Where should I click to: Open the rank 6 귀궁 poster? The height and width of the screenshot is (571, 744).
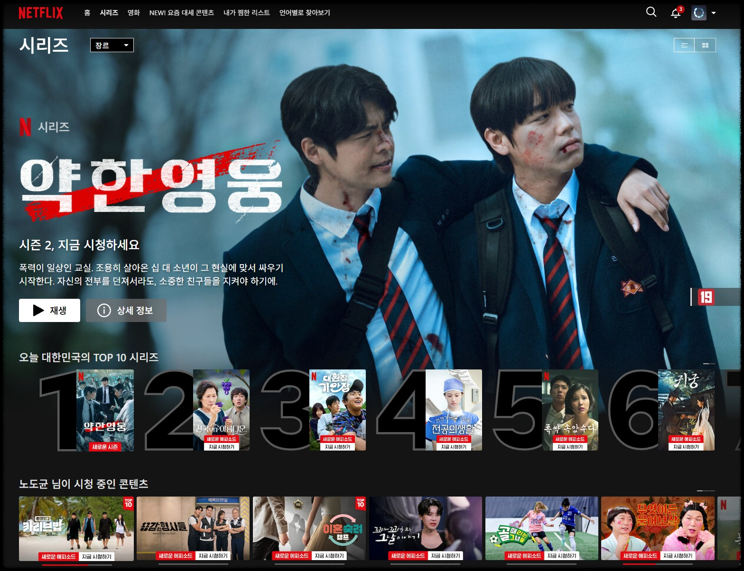pos(686,410)
